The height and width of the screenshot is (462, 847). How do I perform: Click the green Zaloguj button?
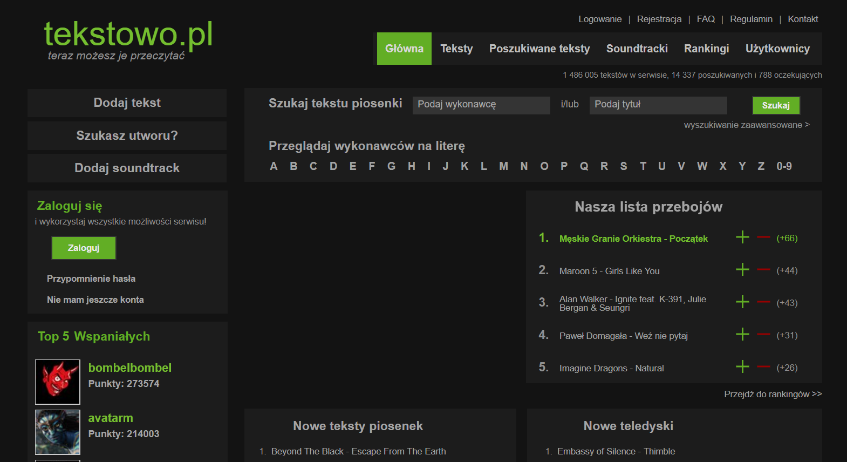pos(84,248)
